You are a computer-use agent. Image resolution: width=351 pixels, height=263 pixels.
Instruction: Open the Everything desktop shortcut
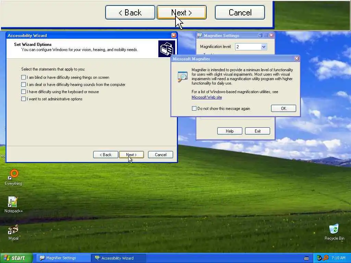pyautogui.click(x=13, y=177)
